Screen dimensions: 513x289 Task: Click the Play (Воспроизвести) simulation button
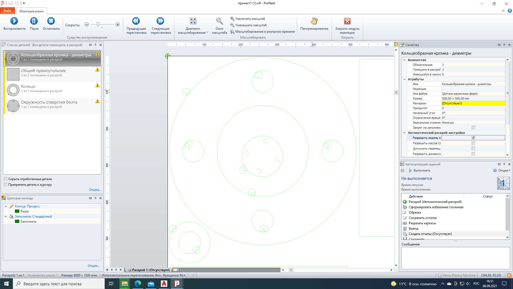[x=14, y=21]
